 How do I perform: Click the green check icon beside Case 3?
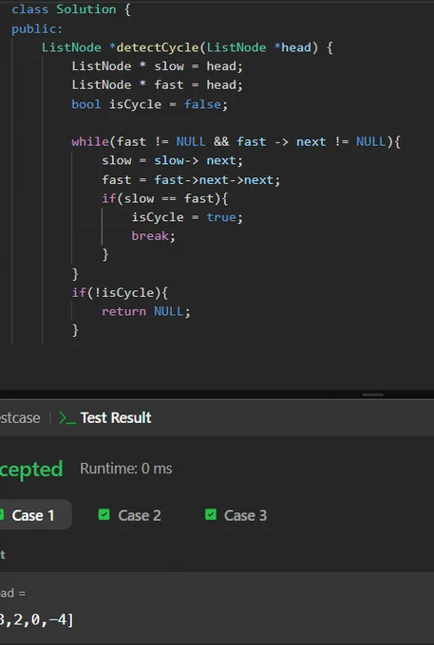211,515
